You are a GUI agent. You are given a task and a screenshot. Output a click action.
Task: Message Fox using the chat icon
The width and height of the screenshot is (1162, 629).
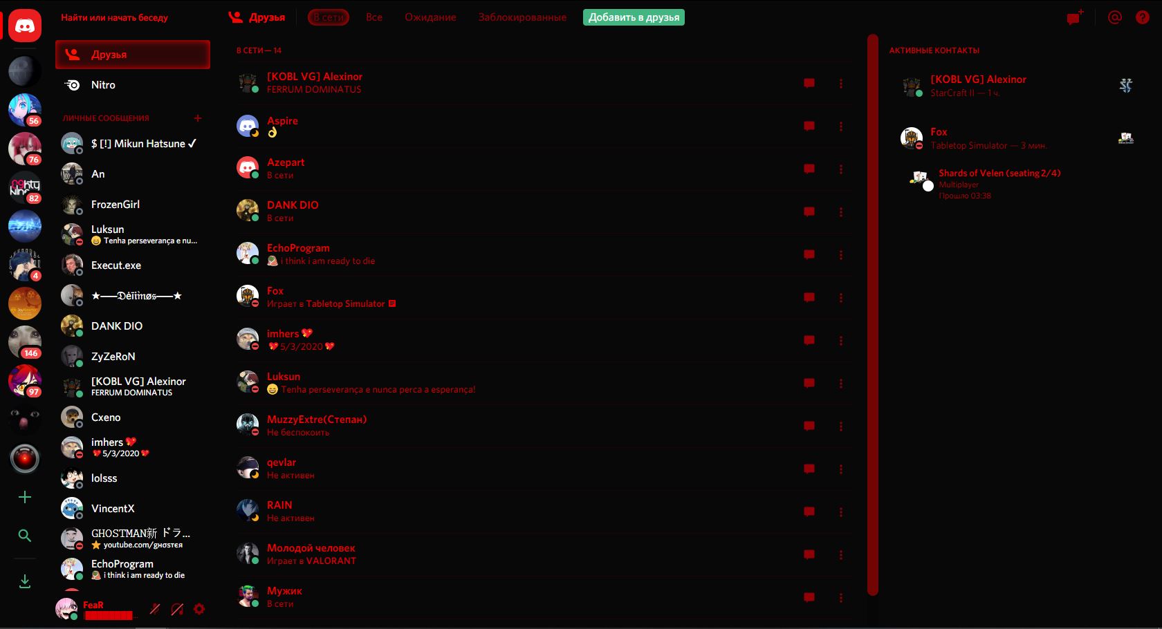[x=809, y=298]
